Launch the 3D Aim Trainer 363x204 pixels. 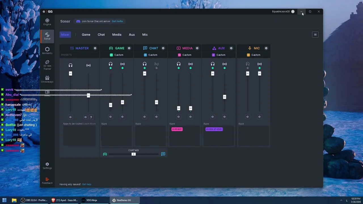point(47,65)
